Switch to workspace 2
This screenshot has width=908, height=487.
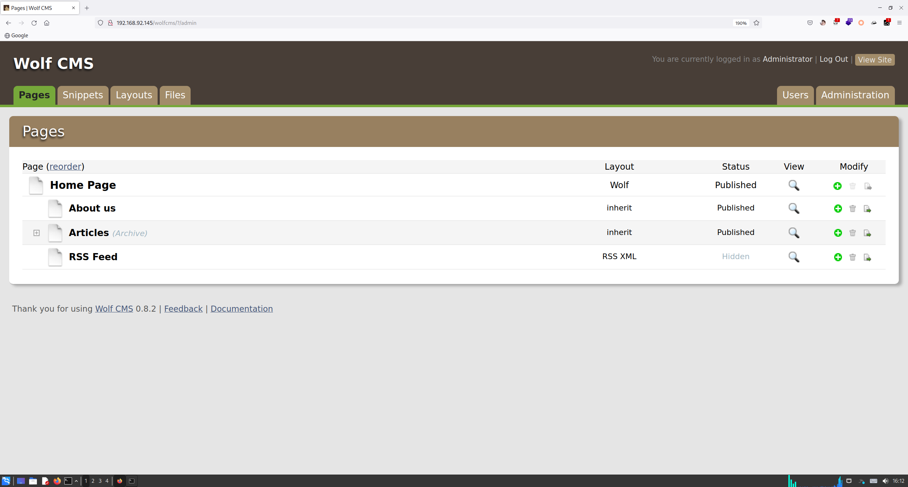coord(93,481)
